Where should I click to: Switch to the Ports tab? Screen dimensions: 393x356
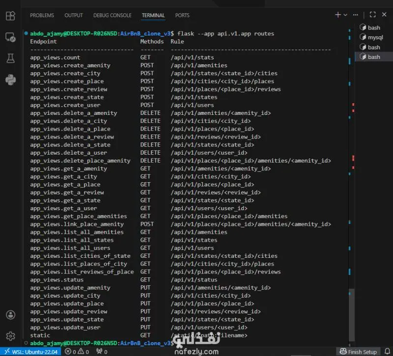coord(182,15)
